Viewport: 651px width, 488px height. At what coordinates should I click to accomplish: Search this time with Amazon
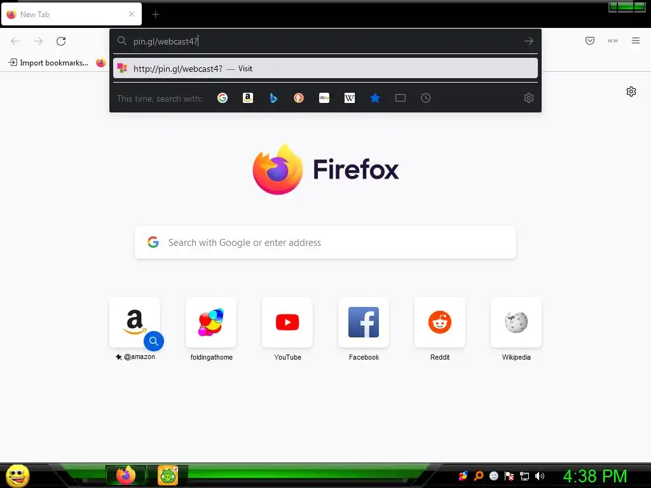pyautogui.click(x=248, y=98)
